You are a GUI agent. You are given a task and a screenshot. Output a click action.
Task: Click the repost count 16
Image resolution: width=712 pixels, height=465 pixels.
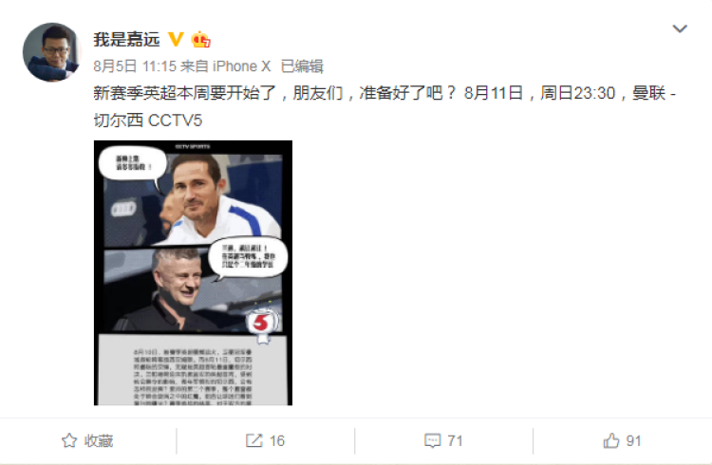(x=277, y=440)
